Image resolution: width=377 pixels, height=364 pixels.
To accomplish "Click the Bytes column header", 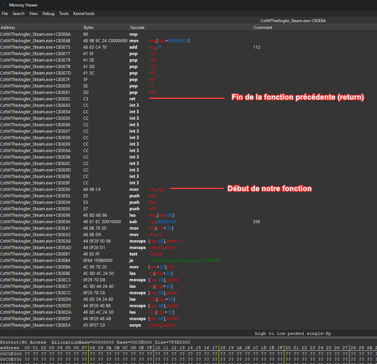I will [x=105, y=28].
